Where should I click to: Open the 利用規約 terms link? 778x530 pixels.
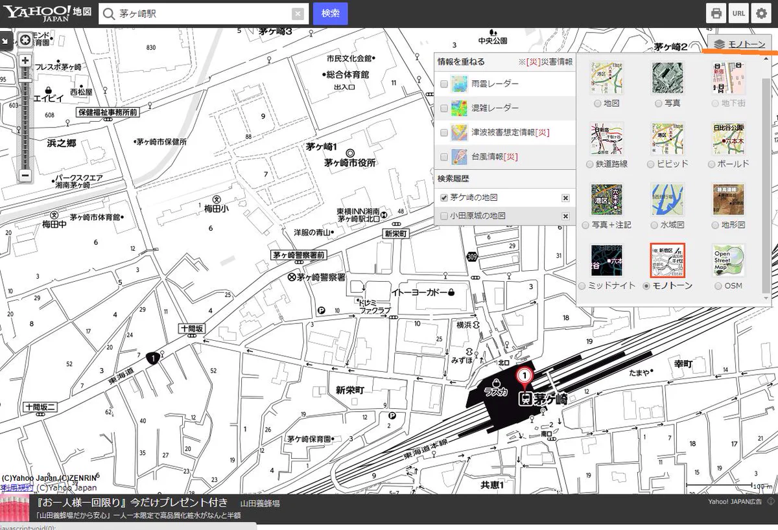pyautogui.click(x=16, y=487)
